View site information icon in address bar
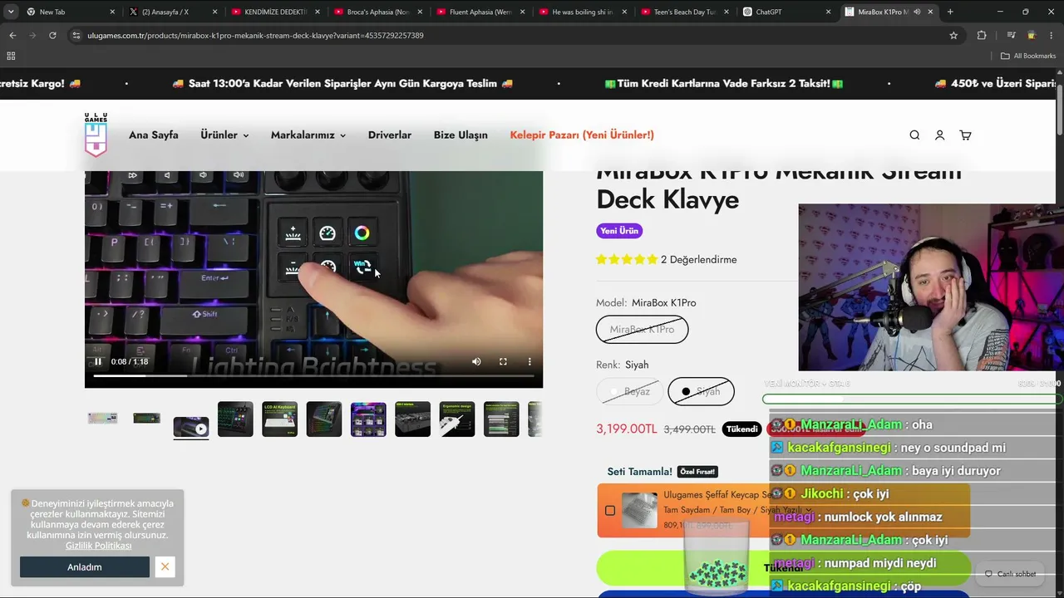Image resolution: width=1064 pixels, height=598 pixels. click(76, 36)
